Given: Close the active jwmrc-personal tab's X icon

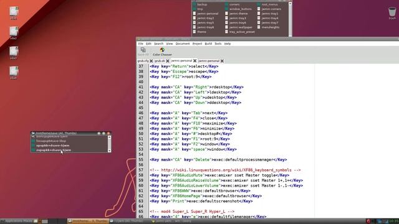Looking at the screenshot, I should [195, 61].
